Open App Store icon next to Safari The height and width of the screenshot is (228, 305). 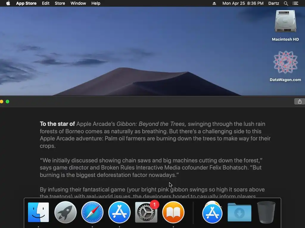119,212
